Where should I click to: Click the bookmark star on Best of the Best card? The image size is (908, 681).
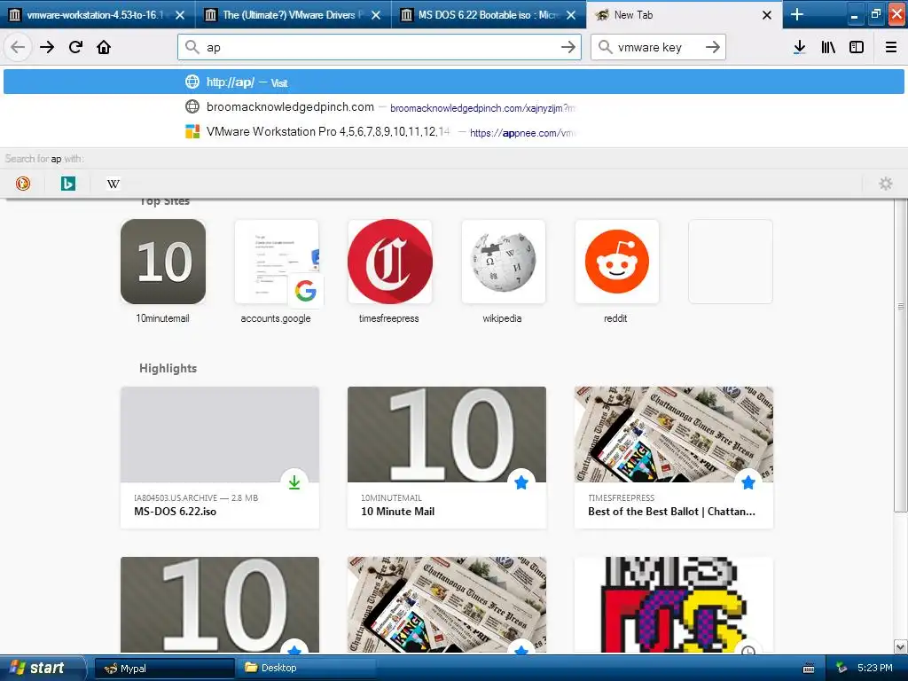pos(748,481)
